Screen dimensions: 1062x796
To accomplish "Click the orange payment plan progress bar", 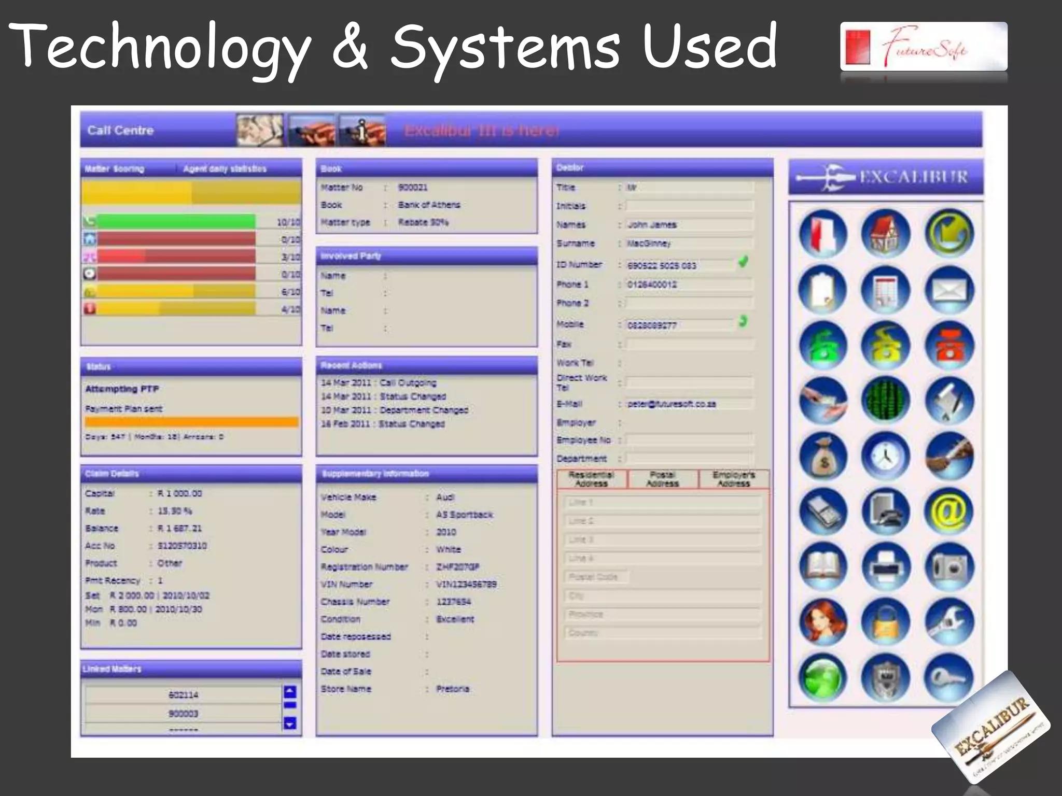I will click(192, 422).
